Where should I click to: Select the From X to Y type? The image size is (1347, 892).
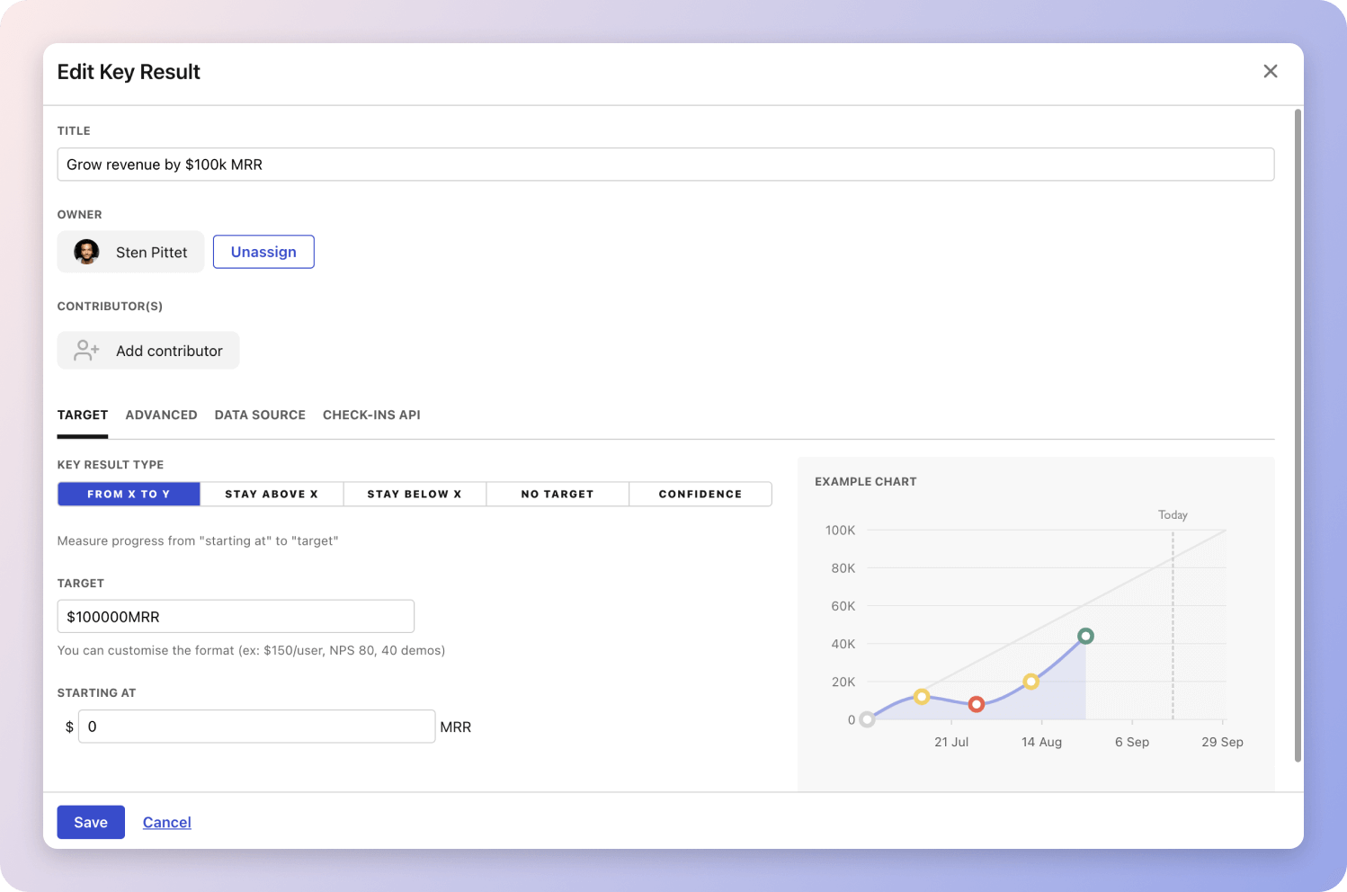pos(129,494)
